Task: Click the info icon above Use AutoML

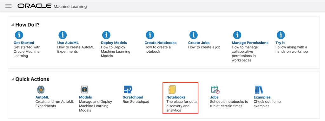Action: [63, 35]
